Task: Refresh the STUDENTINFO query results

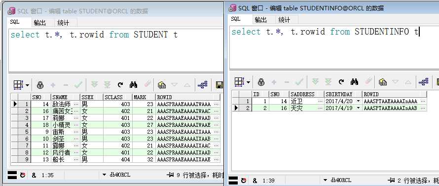Action: coord(341,82)
